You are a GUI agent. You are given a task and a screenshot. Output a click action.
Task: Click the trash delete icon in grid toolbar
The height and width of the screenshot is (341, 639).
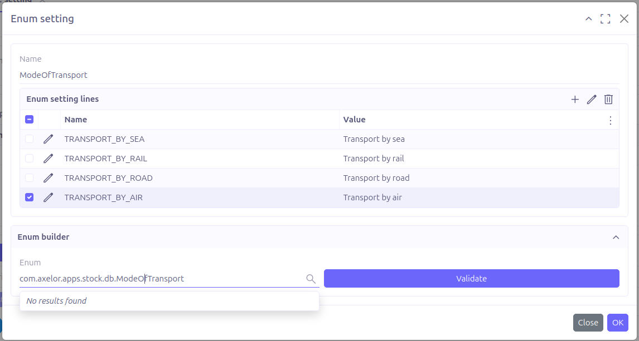(608, 100)
